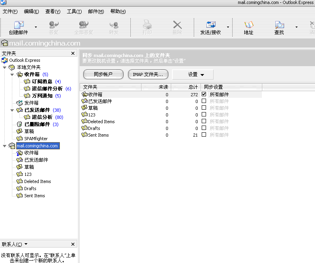Check the sync checkbox for Sent Items row
315x263 pixels.
click(x=204, y=135)
